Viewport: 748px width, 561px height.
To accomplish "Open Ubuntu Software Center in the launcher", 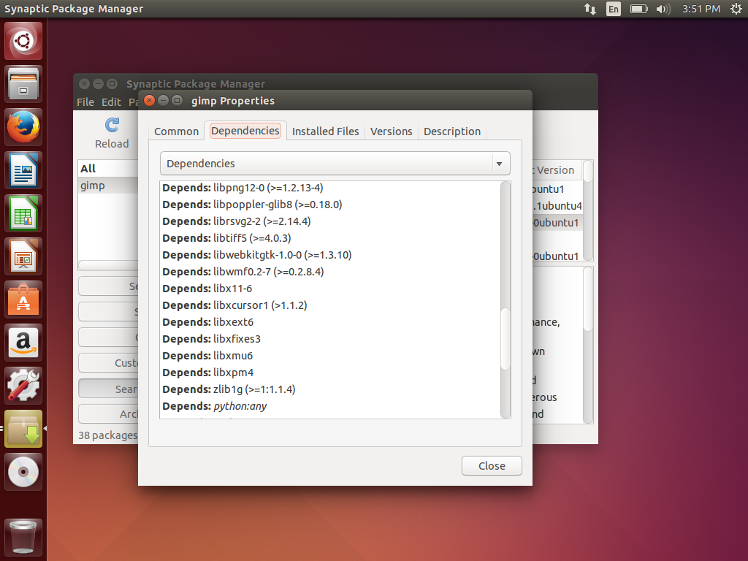I will 23,299.
